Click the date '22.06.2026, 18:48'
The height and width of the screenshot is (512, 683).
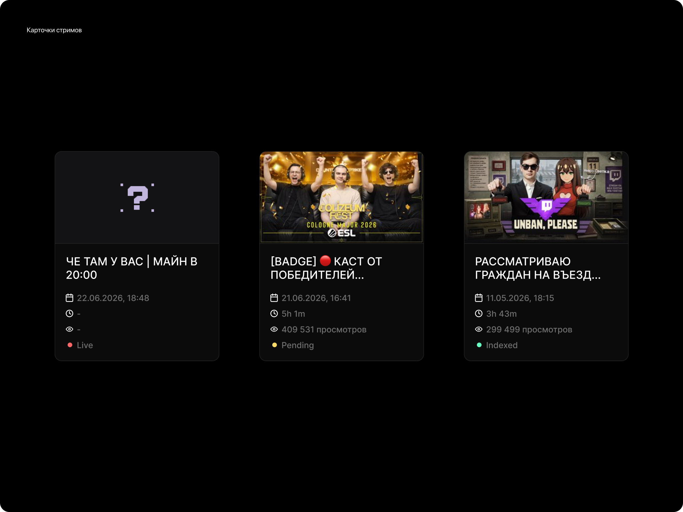pyautogui.click(x=113, y=298)
